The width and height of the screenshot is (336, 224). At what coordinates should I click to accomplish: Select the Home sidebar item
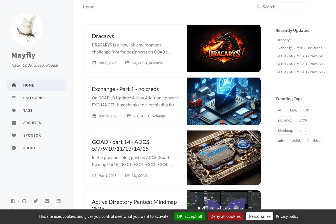coord(36,85)
